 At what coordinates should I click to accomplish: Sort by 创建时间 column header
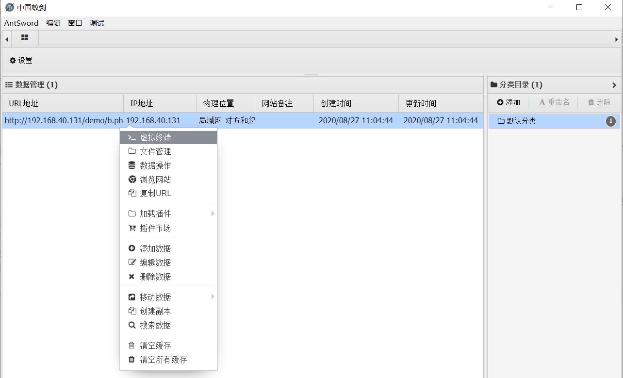356,103
